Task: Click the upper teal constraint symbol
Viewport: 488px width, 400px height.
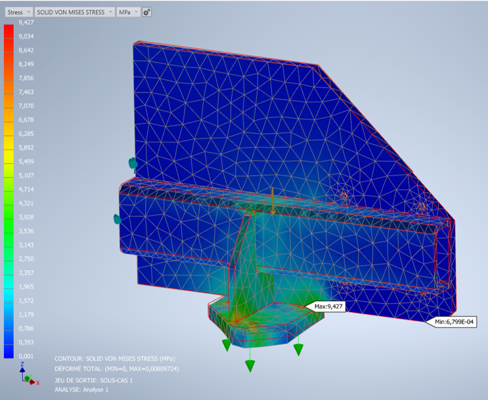Action: (x=132, y=162)
